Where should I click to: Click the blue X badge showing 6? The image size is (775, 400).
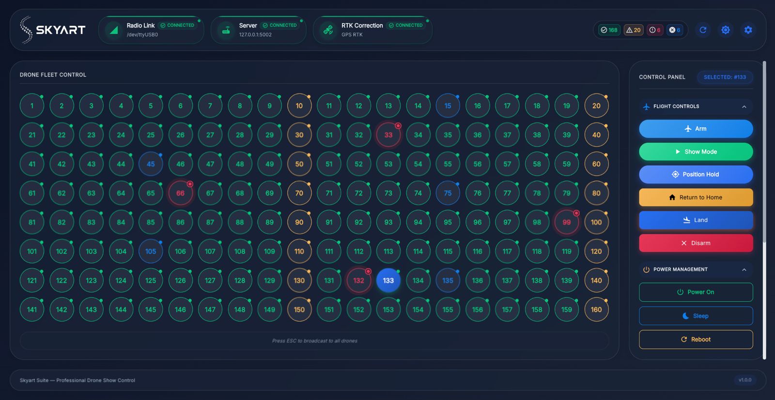[675, 30]
